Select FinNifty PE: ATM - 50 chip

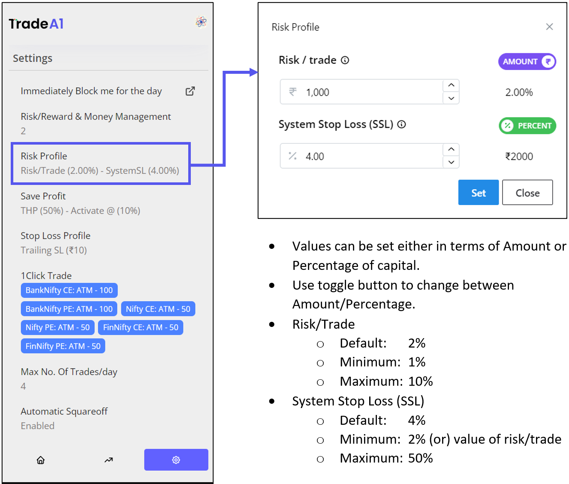click(63, 346)
